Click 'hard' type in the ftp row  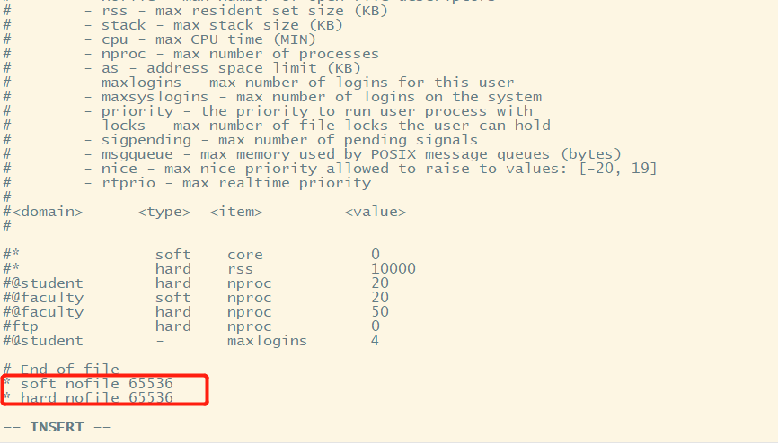(x=172, y=326)
